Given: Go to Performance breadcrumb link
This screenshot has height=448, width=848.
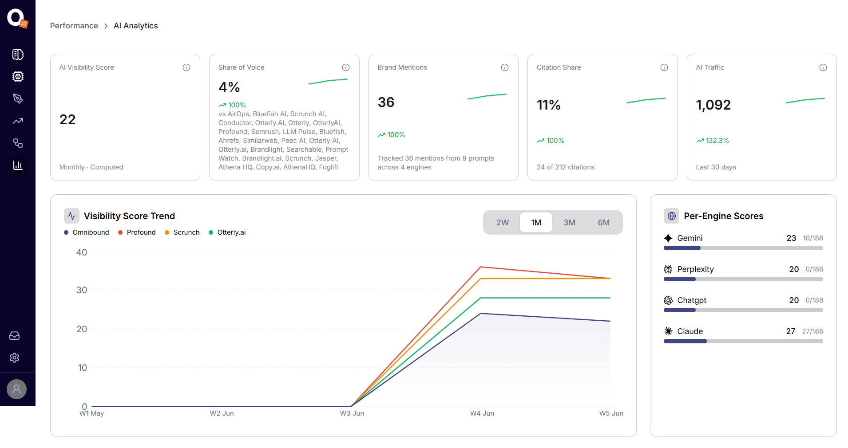Looking at the screenshot, I should click(x=74, y=26).
